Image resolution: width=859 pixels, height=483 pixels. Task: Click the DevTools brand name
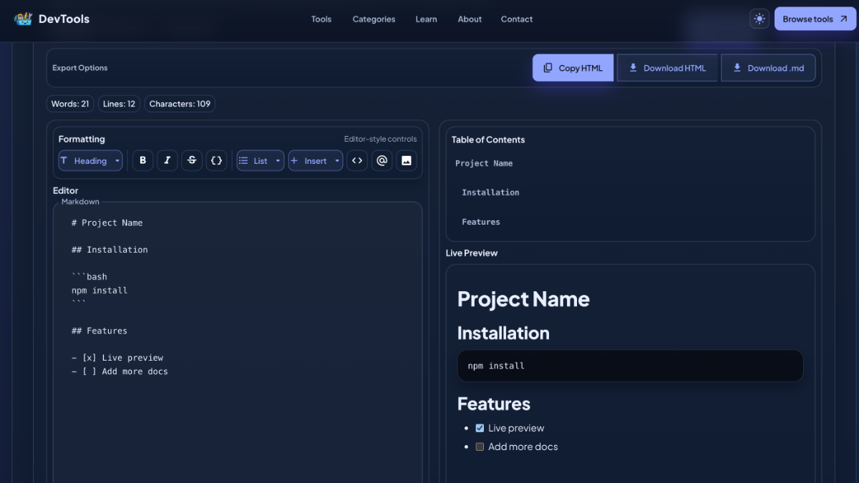pos(64,19)
